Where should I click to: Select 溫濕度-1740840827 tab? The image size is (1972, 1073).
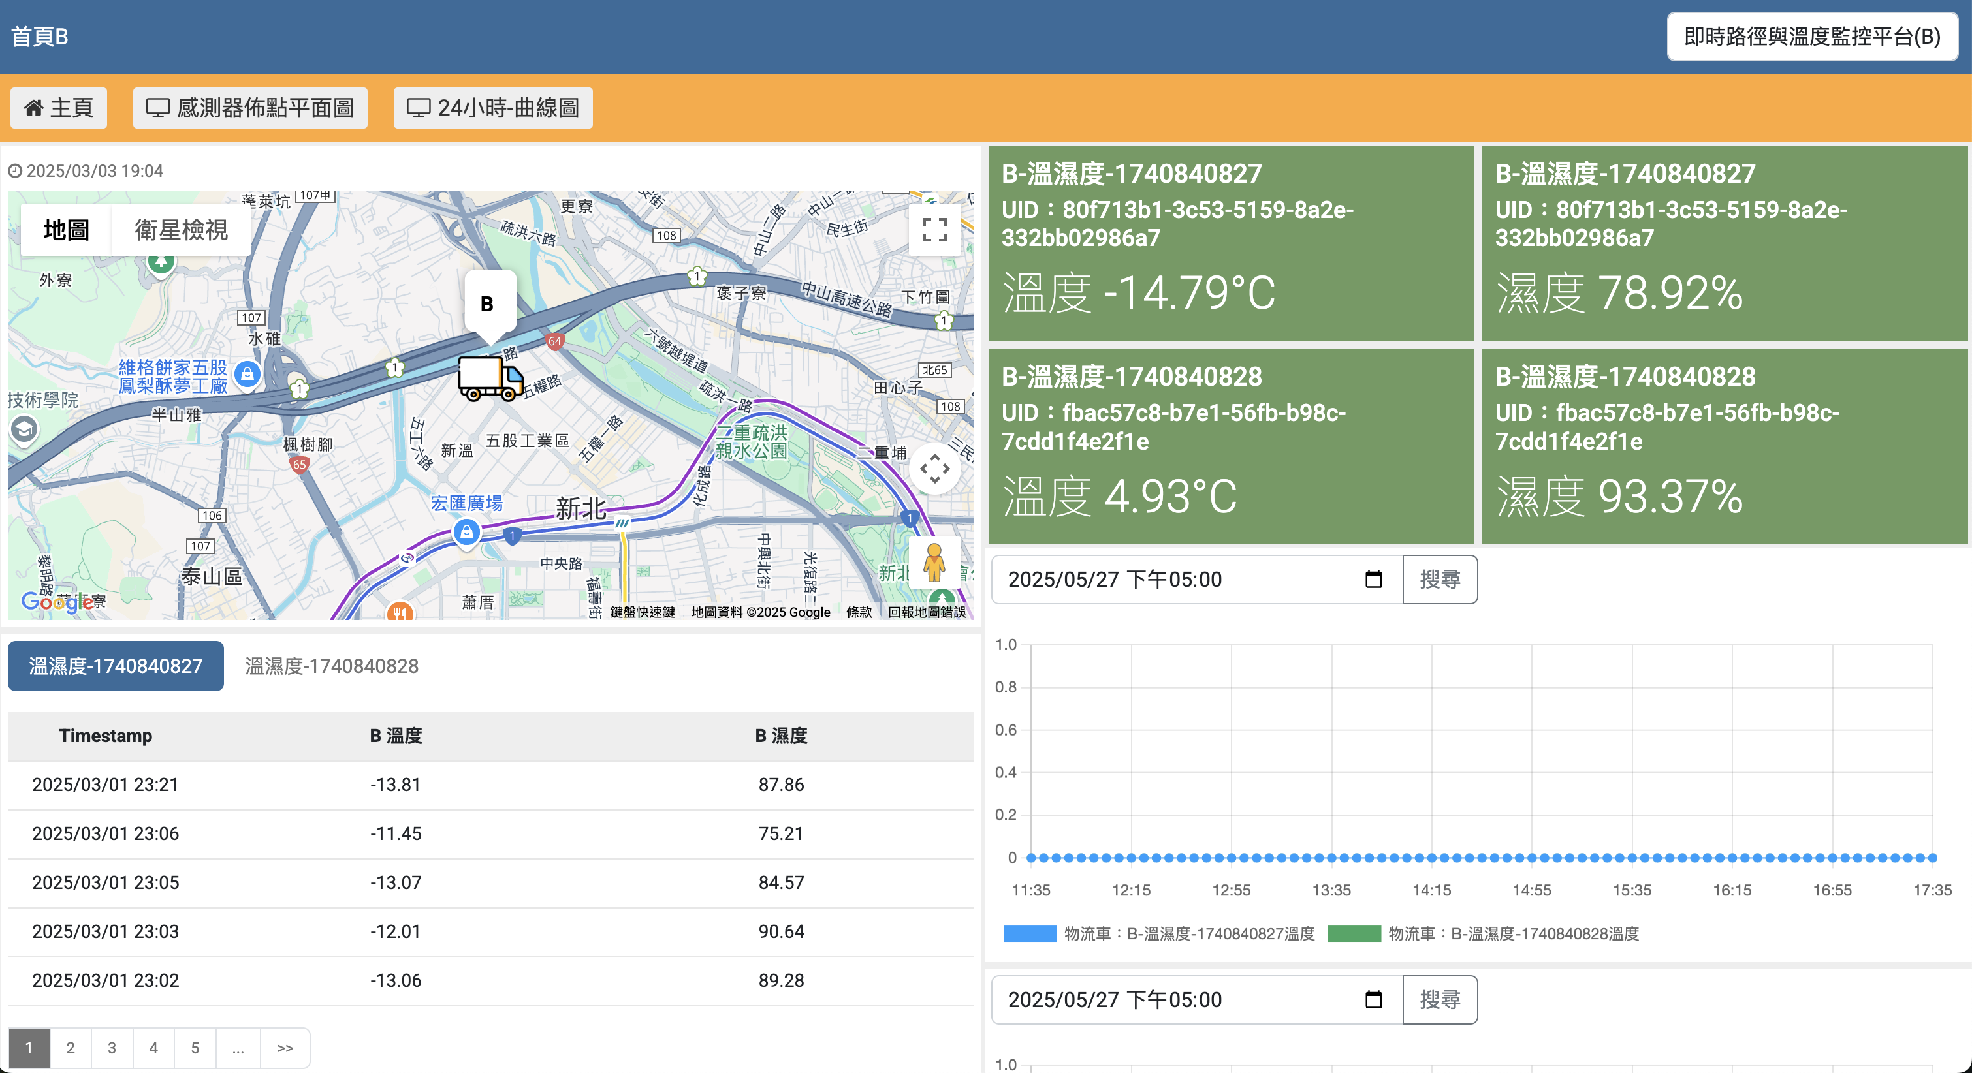[x=116, y=666]
